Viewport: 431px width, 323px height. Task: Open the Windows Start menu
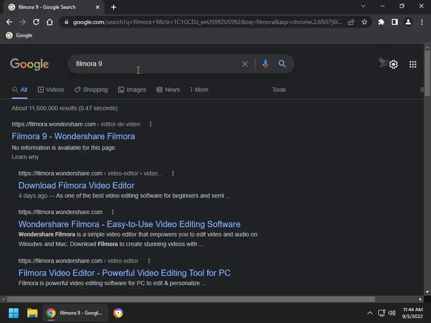point(13,313)
